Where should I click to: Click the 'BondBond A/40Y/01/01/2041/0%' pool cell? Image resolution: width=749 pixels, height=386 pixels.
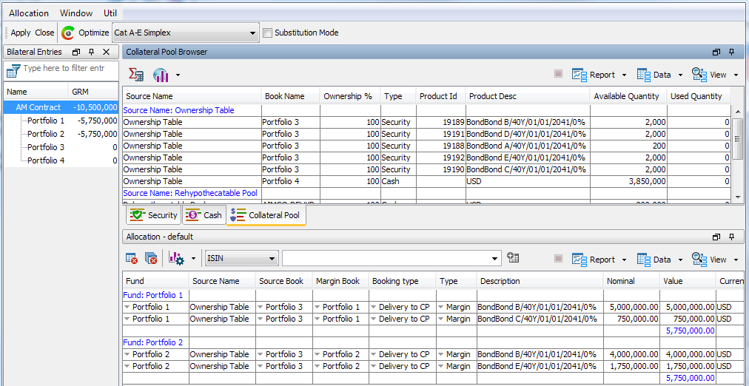[528, 146]
